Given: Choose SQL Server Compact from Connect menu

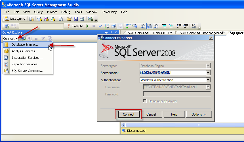Looking at the screenshot, I should coord(28,71).
